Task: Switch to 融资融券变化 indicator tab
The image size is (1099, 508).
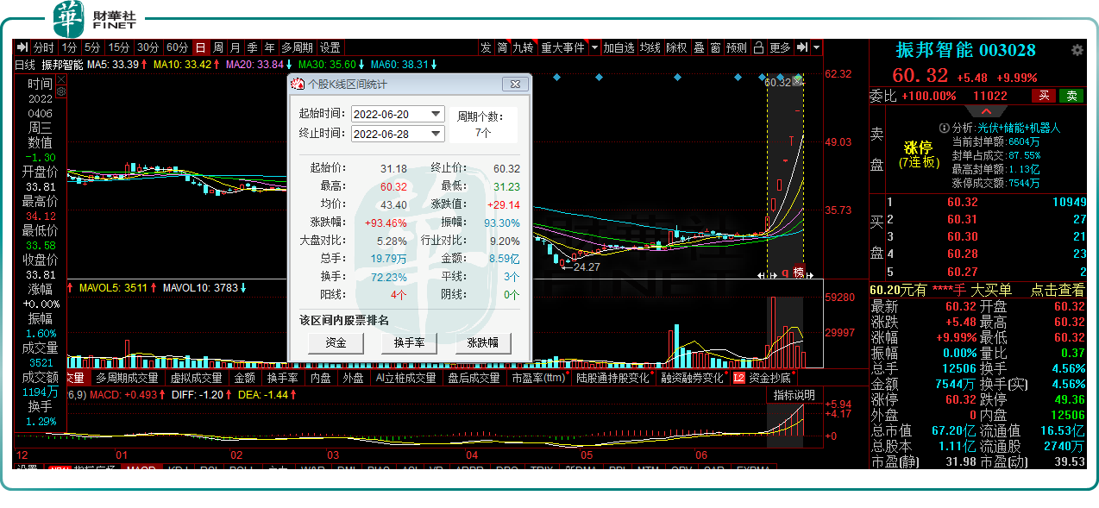Action: (692, 378)
